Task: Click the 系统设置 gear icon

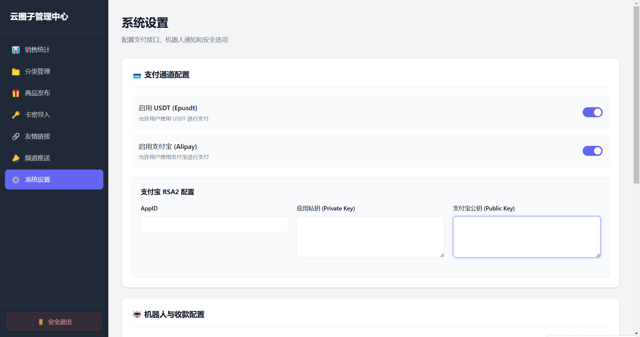Action: pos(16,179)
